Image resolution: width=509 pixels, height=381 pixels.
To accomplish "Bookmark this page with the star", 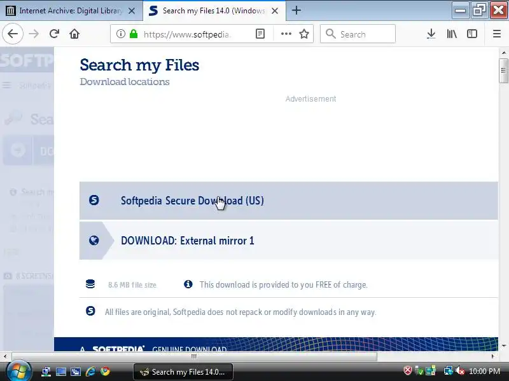I will click(304, 34).
